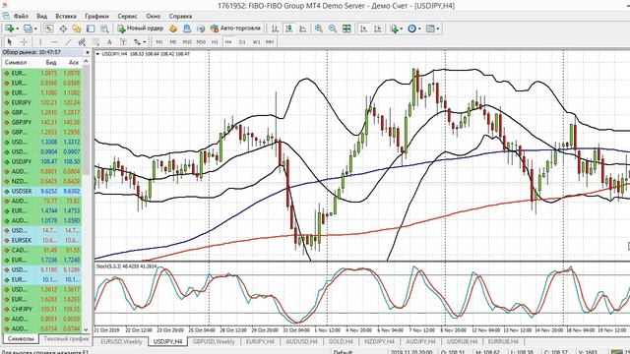Open USDRUB,H4 chart tab

tap(462, 342)
